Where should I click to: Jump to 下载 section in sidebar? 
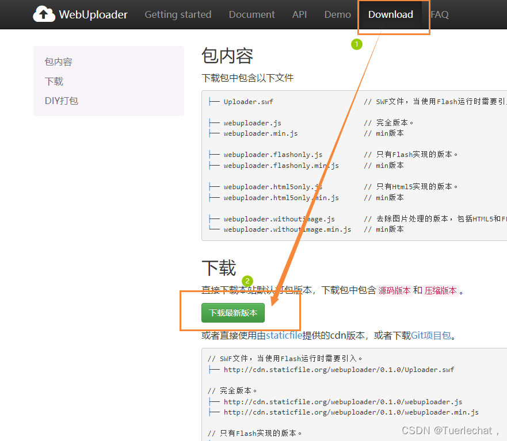[54, 82]
